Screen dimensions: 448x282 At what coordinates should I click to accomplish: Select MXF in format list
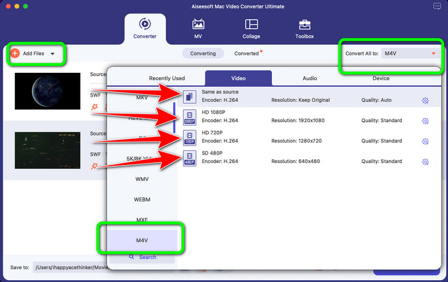click(142, 220)
